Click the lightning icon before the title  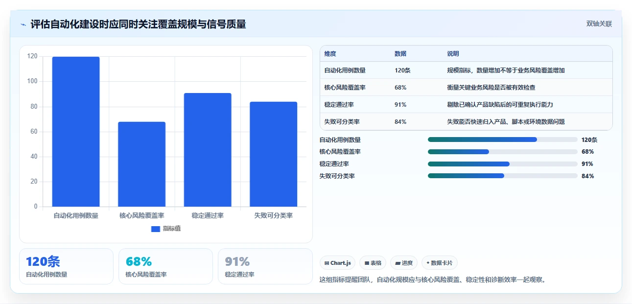(x=23, y=24)
